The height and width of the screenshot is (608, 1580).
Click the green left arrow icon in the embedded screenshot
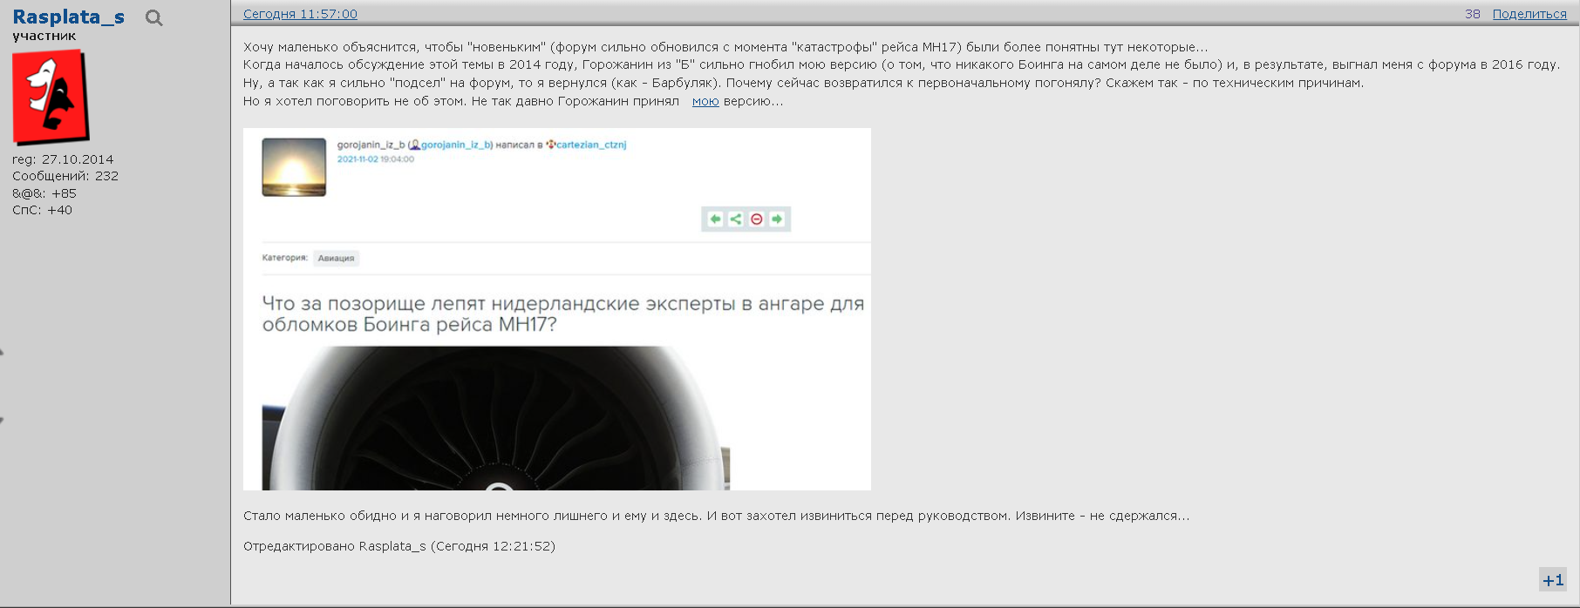coord(715,219)
